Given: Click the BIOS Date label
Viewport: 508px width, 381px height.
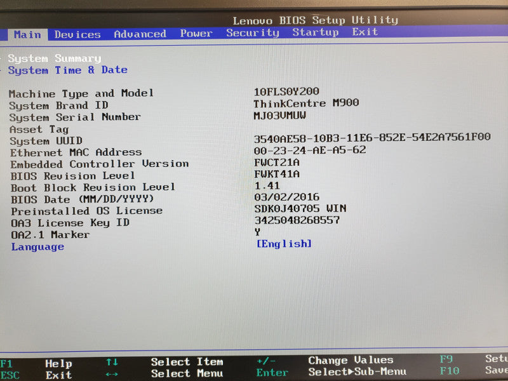Looking at the screenshot, I should 83,199.
